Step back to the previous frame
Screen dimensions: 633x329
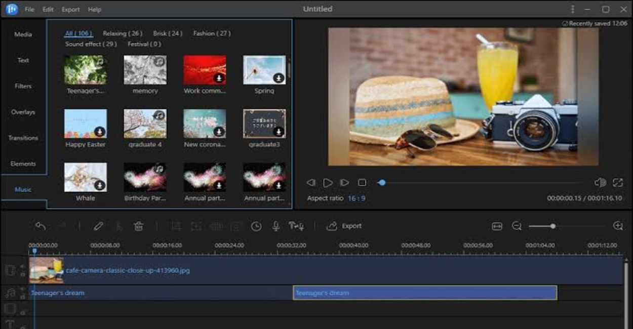[x=311, y=183]
